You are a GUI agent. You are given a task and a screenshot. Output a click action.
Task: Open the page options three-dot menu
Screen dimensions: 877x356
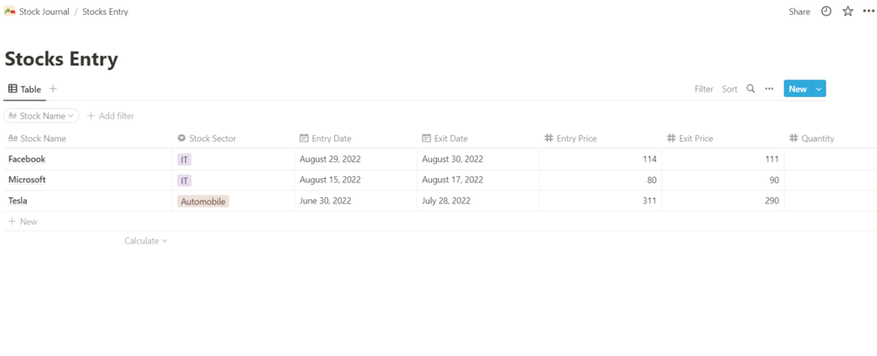868,11
